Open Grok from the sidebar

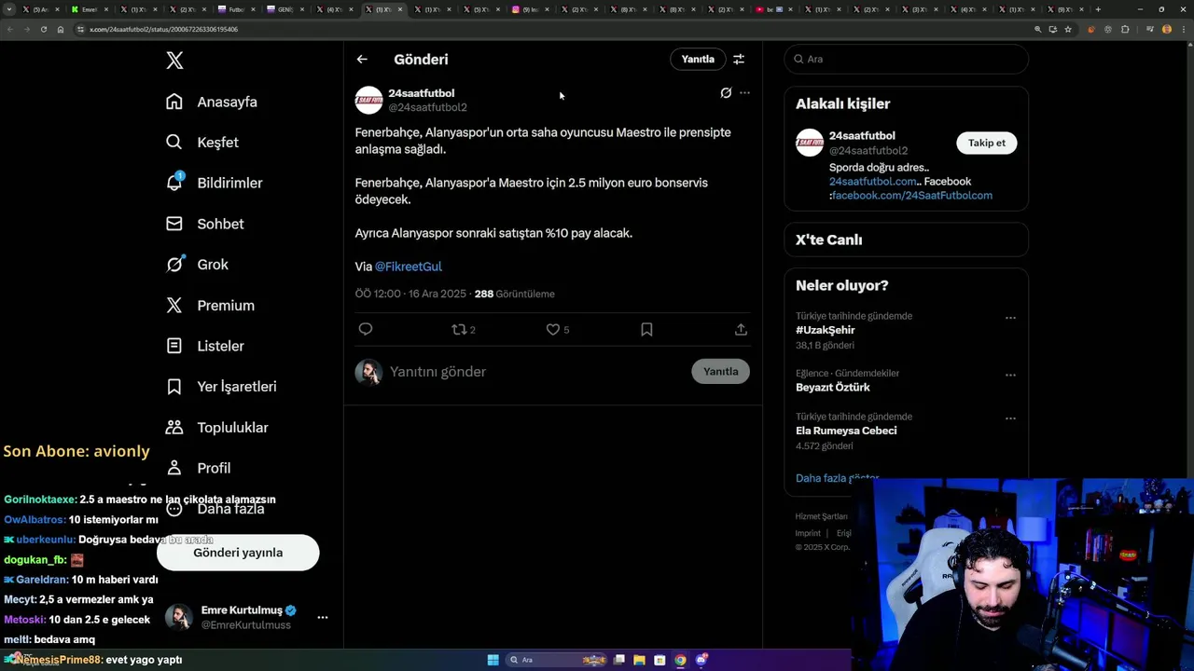197,265
